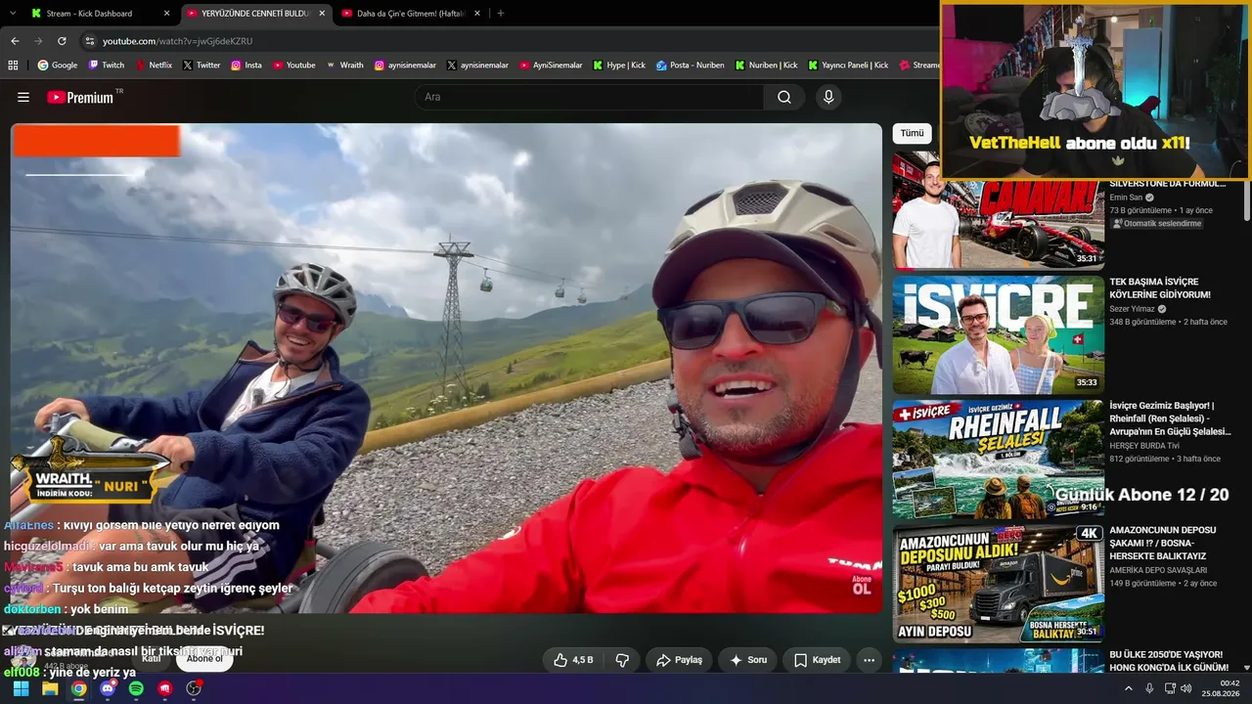Open the Chrome apps grid shortcut

point(13,66)
